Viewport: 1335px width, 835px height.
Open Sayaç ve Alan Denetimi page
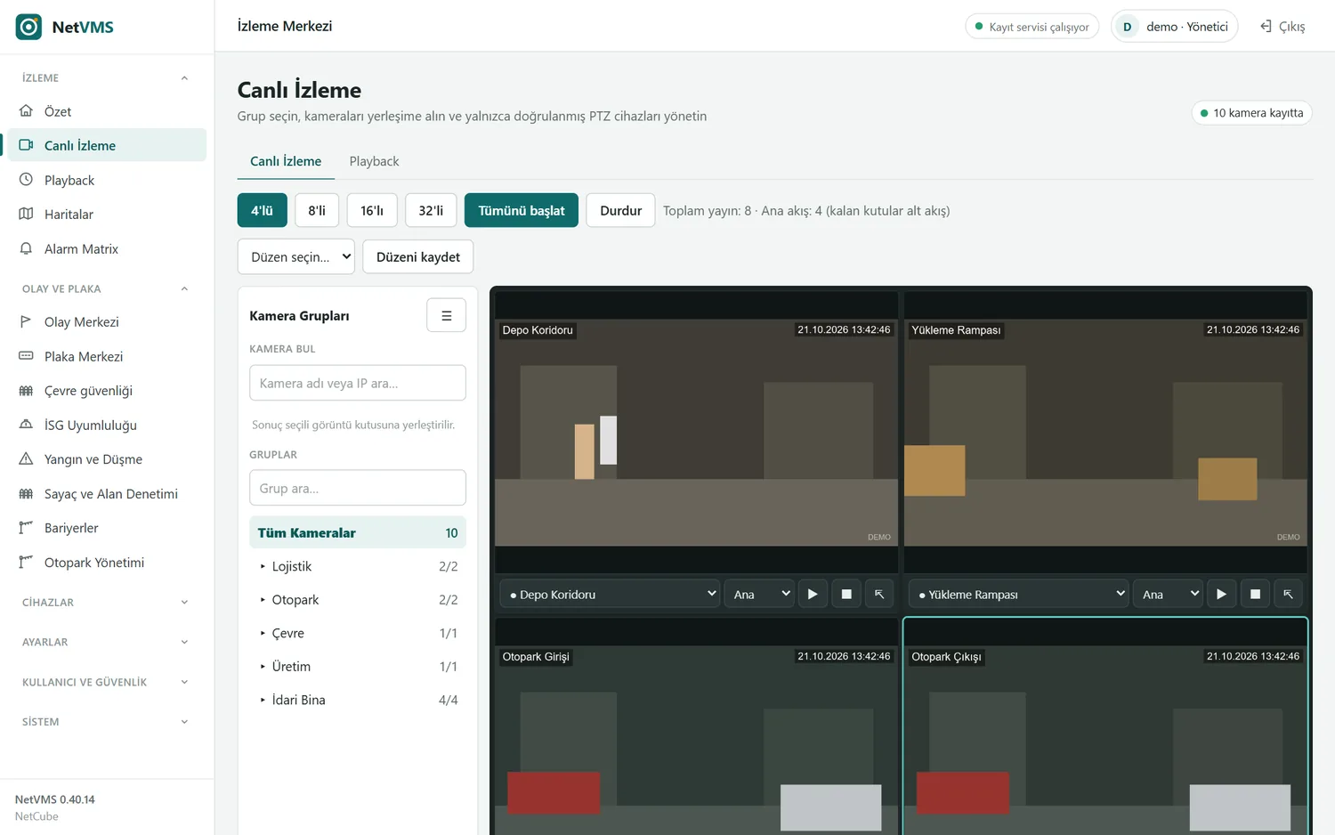107,494
